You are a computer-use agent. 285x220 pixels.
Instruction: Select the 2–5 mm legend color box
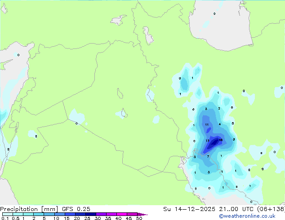pyautogui.click(x=39, y=214)
